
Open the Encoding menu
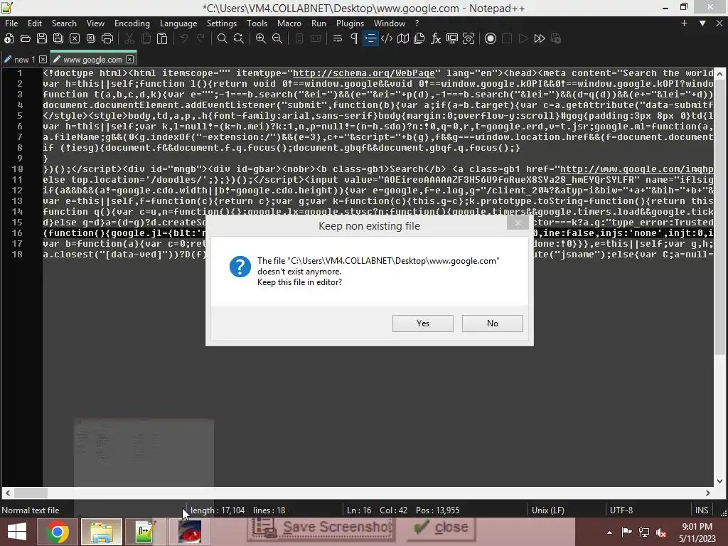tap(132, 23)
